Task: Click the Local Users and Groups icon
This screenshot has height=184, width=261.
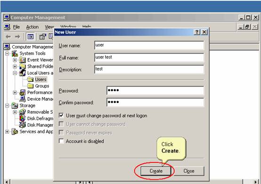Action: coord(22,73)
